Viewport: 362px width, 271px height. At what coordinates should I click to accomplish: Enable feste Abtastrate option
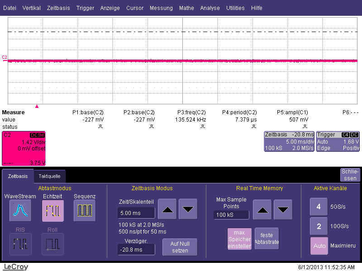tap(267, 238)
